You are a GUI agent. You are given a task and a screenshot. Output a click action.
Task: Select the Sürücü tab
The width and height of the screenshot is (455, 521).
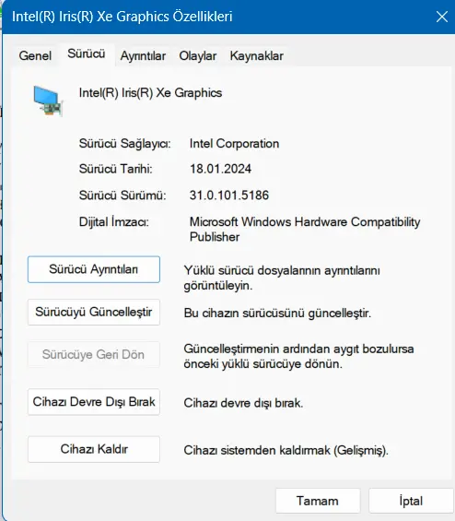(87, 53)
